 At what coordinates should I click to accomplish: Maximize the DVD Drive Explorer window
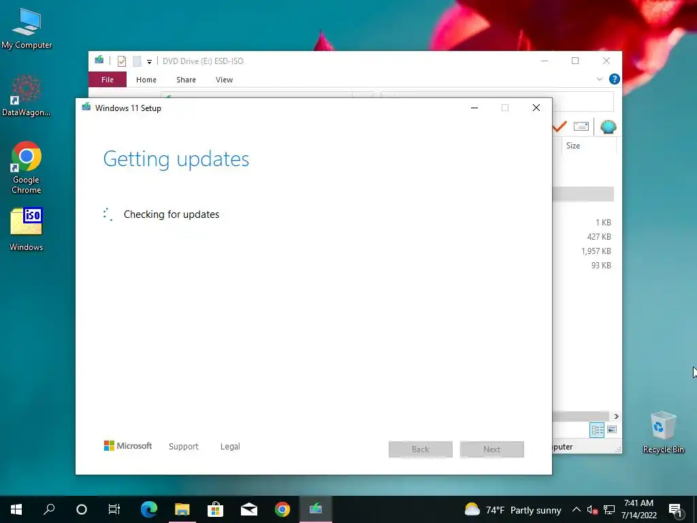575,61
